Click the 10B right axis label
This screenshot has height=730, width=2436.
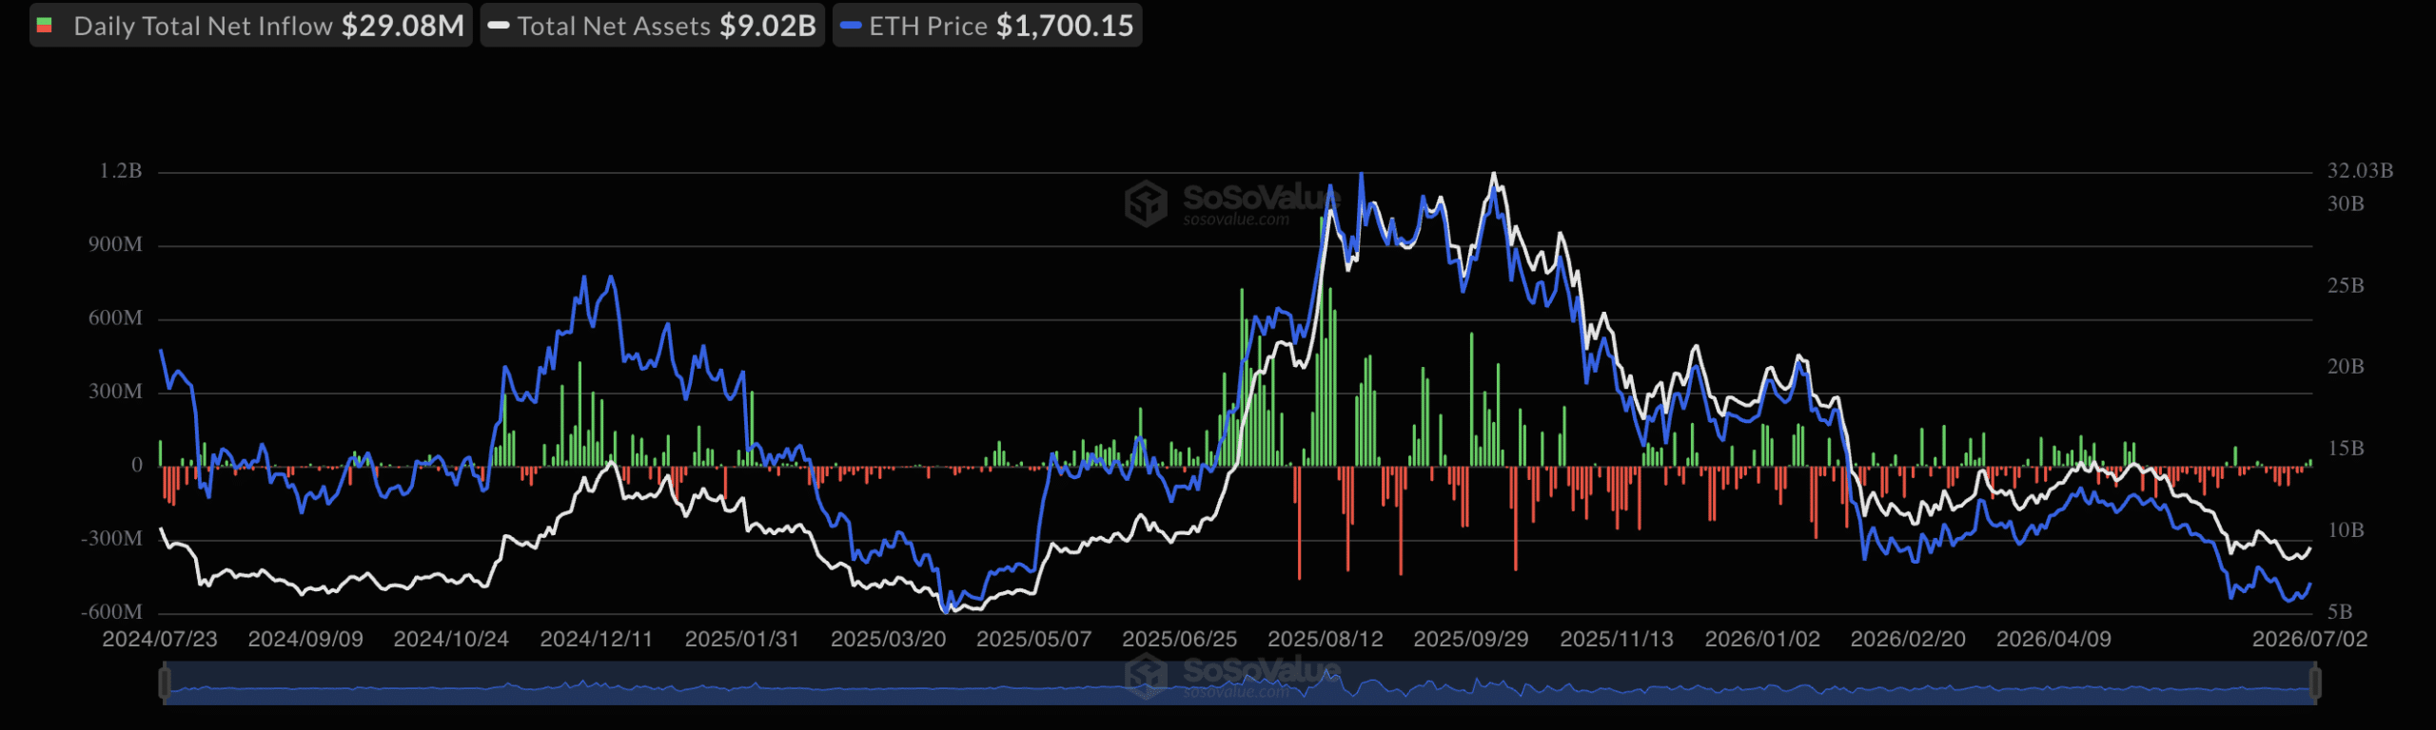pos(2346,530)
